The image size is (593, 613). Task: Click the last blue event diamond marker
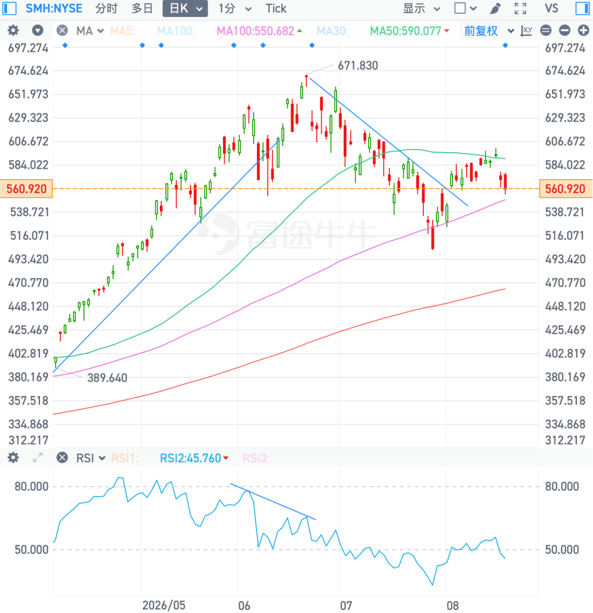point(506,46)
